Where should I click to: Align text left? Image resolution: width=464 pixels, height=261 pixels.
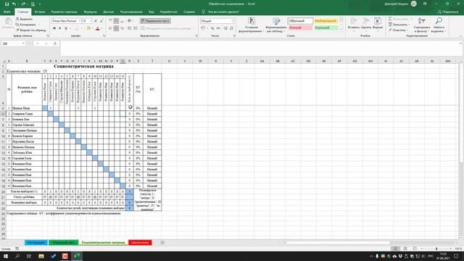tap(110, 28)
